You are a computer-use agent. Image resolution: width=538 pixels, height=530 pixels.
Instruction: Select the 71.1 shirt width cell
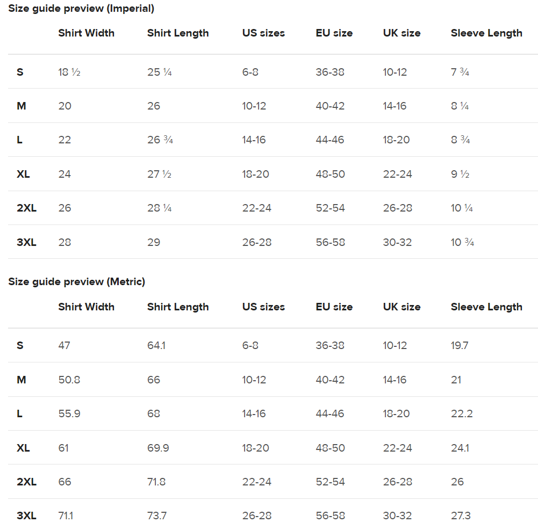(66, 516)
